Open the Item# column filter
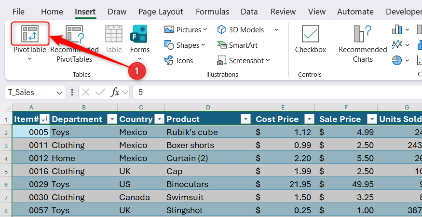The width and height of the screenshot is (422, 217). coord(45,119)
